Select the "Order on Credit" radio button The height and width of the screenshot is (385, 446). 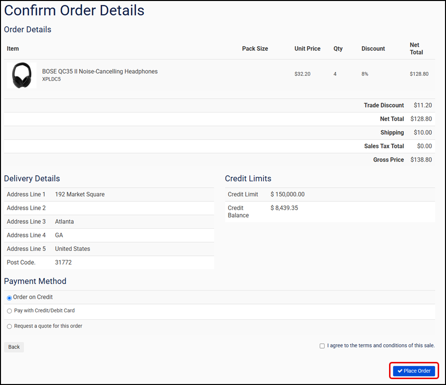9,297
